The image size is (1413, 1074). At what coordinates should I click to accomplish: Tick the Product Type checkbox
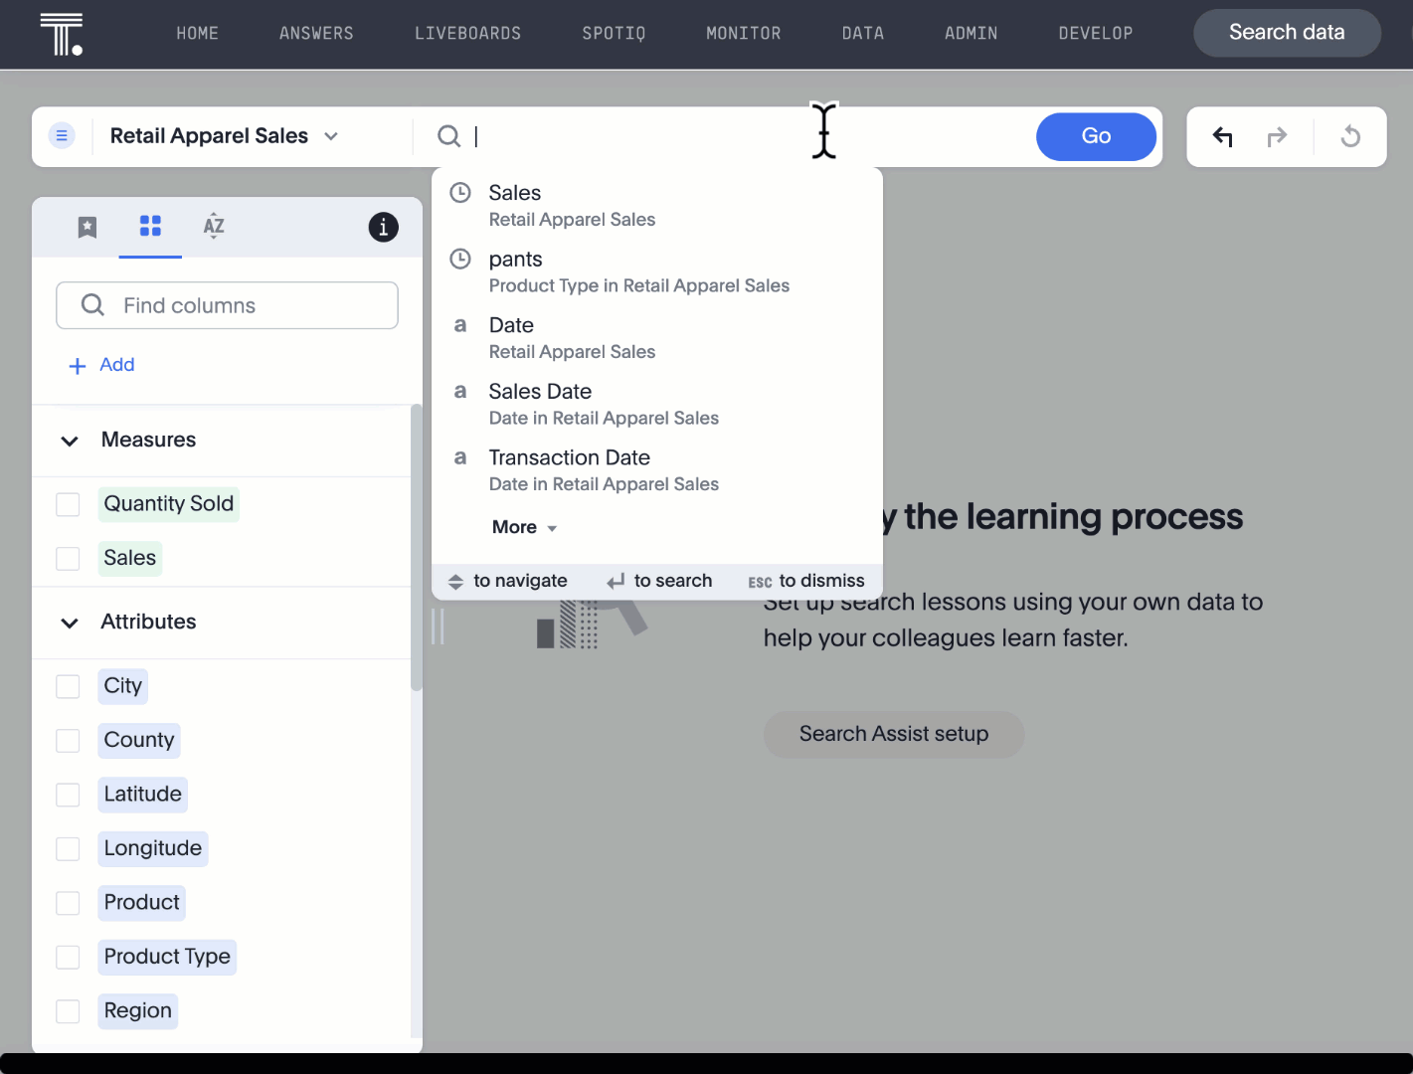68,957
